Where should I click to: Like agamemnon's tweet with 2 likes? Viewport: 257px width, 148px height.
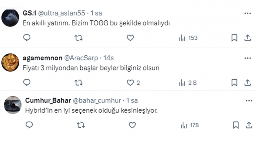[x=130, y=82]
